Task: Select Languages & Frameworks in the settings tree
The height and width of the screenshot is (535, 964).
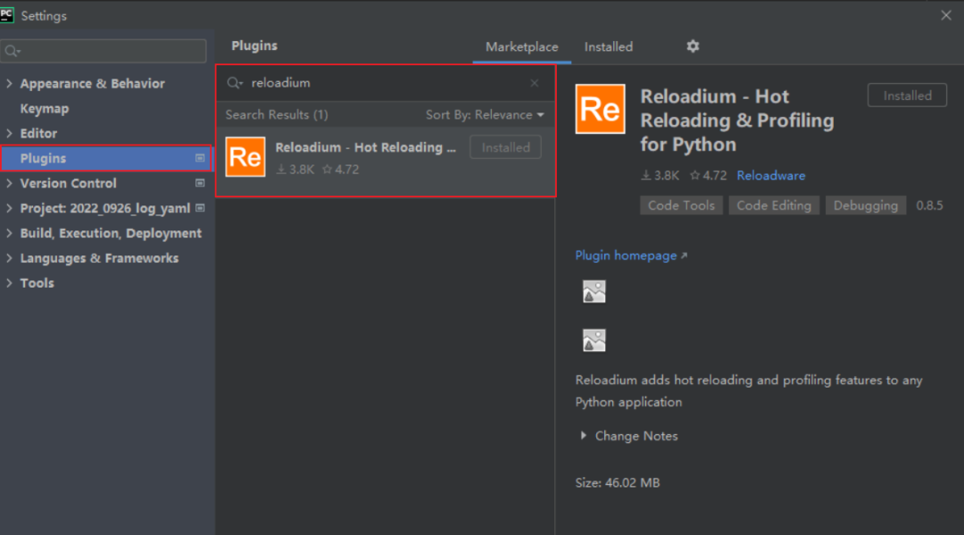Action: pyautogui.click(x=100, y=258)
